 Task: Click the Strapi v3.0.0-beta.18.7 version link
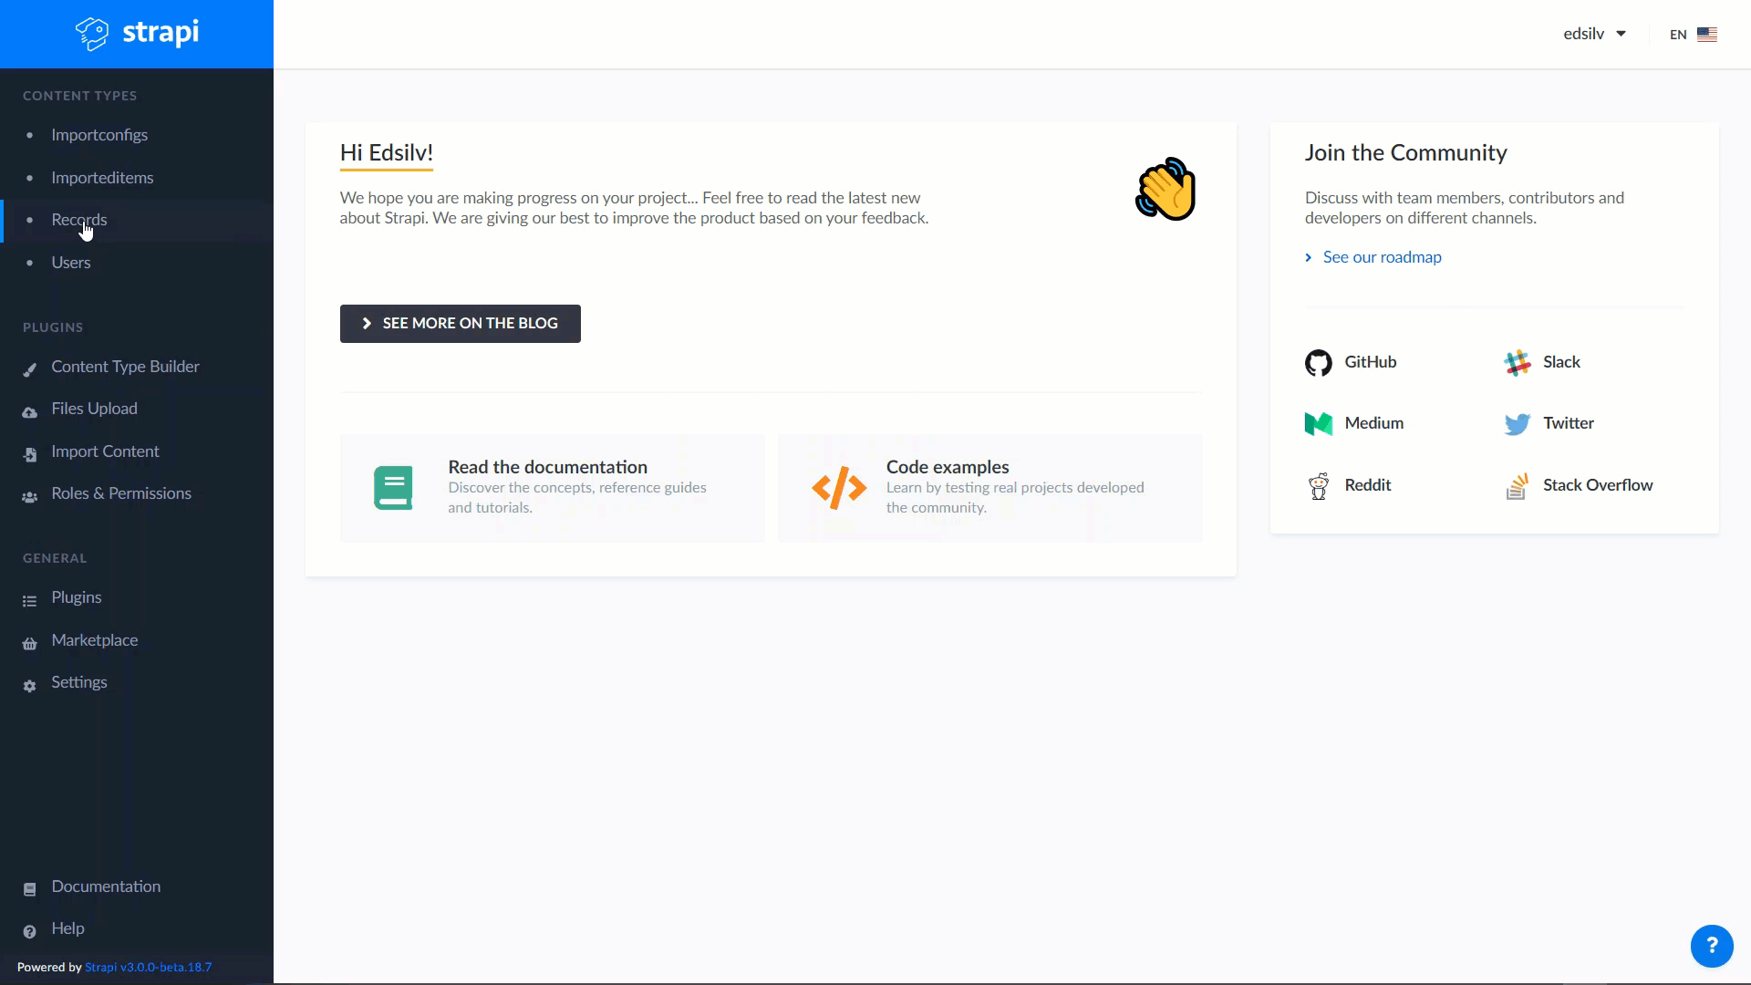148,968
